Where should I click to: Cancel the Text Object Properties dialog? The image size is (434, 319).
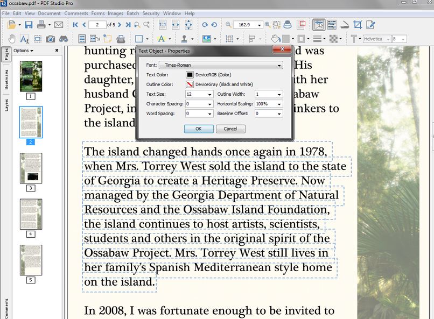coord(230,129)
